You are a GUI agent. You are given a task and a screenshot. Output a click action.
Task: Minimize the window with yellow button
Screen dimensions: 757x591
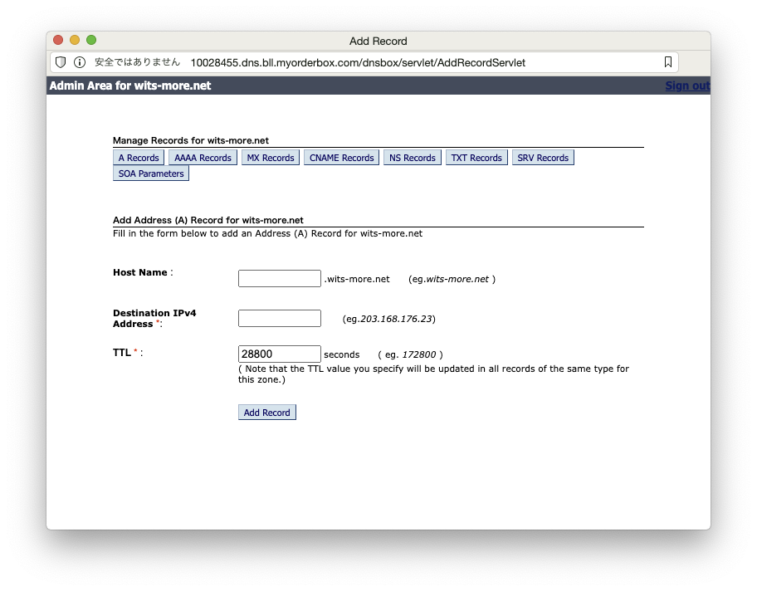[x=75, y=40]
